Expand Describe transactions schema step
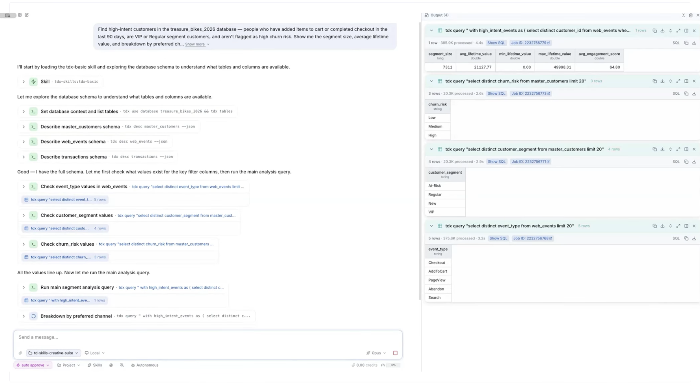700x385 pixels. coord(24,157)
